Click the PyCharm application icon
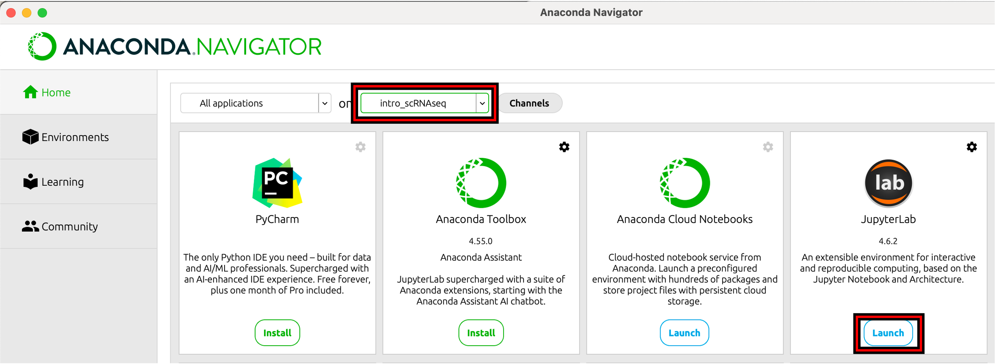This screenshot has height=364, width=996. tap(277, 183)
